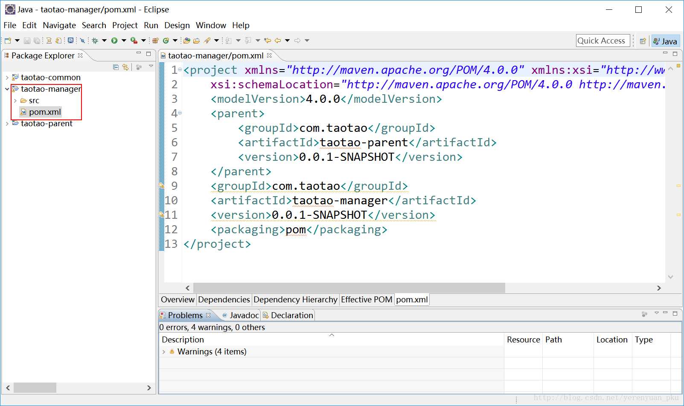684x406 pixels.
Task: Switch to the Overview editor tab
Action: (178, 299)
